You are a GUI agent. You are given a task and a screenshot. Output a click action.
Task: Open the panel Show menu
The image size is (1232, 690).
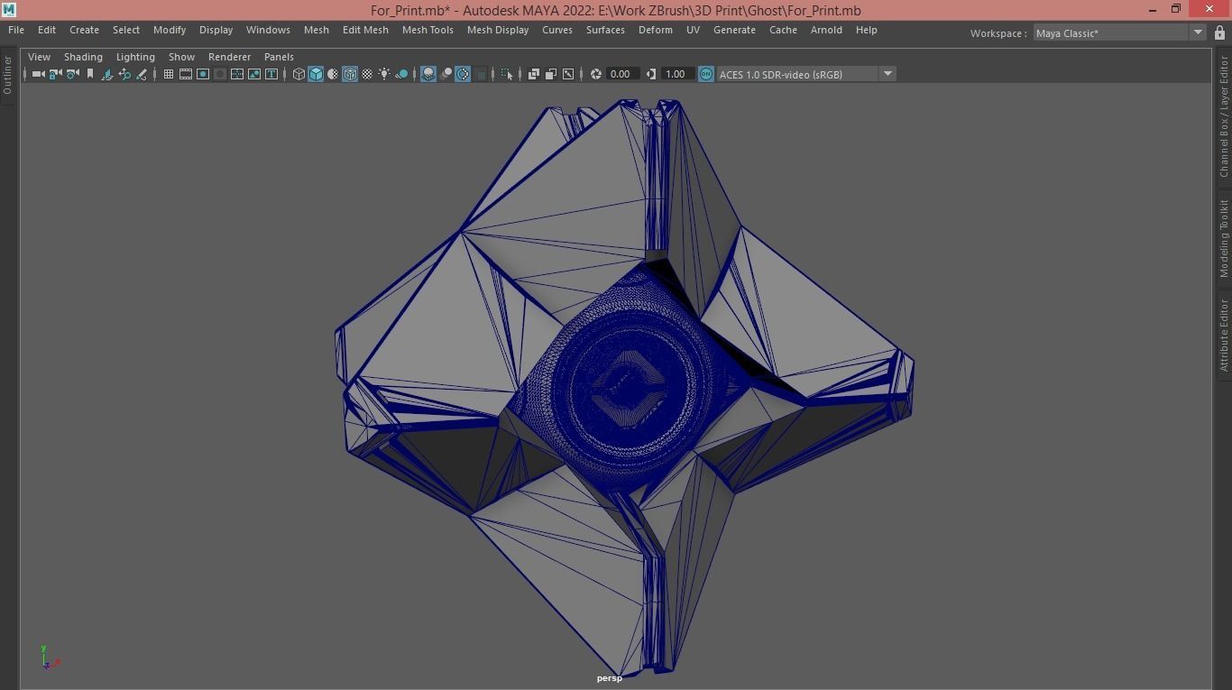tap(181, 57)
